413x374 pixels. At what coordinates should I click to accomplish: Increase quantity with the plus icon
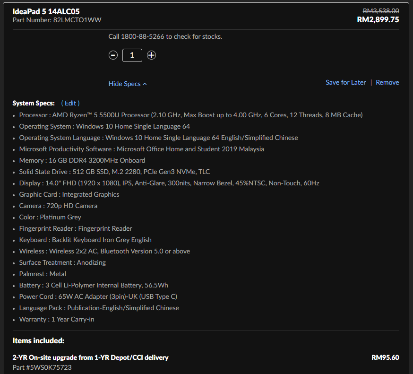(151, 55)
